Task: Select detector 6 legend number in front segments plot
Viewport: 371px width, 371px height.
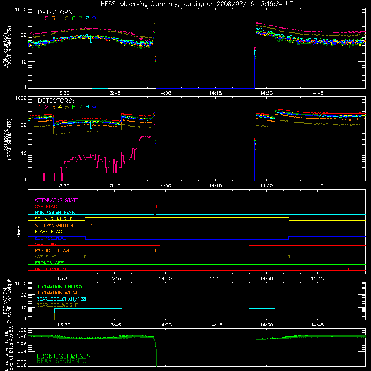Action: (x=74, y=19)
